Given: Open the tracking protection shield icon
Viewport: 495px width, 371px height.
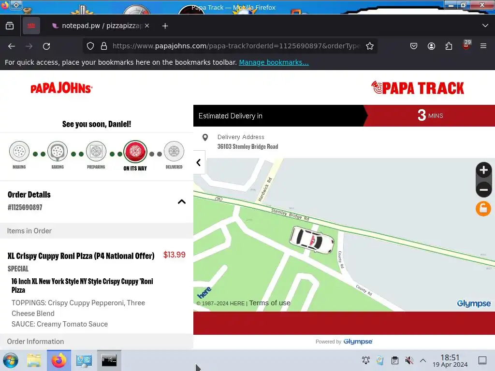Looking at the screenshot, I should pyautogui.click(x=90, y=46).
